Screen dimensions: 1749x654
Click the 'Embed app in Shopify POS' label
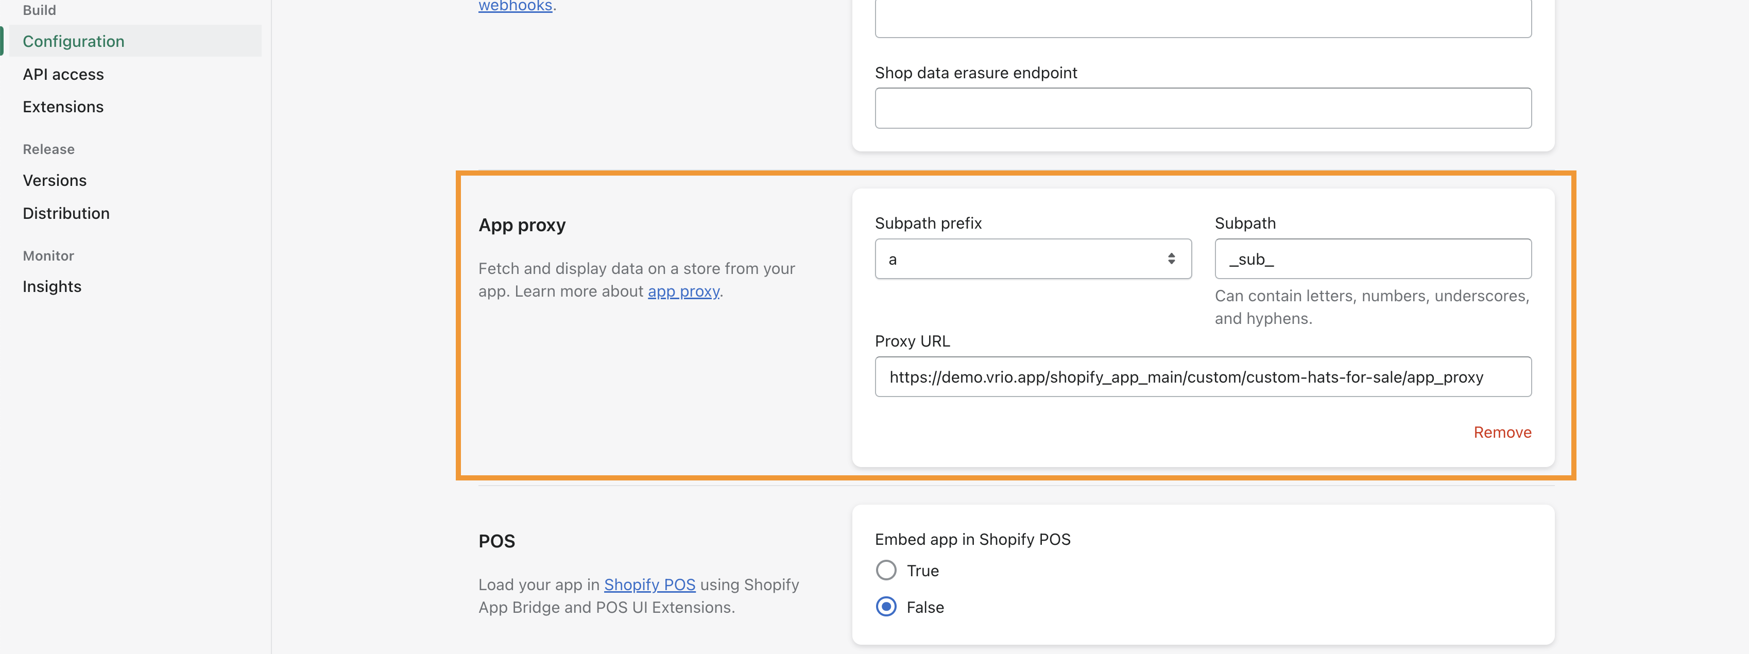(972, 539)
